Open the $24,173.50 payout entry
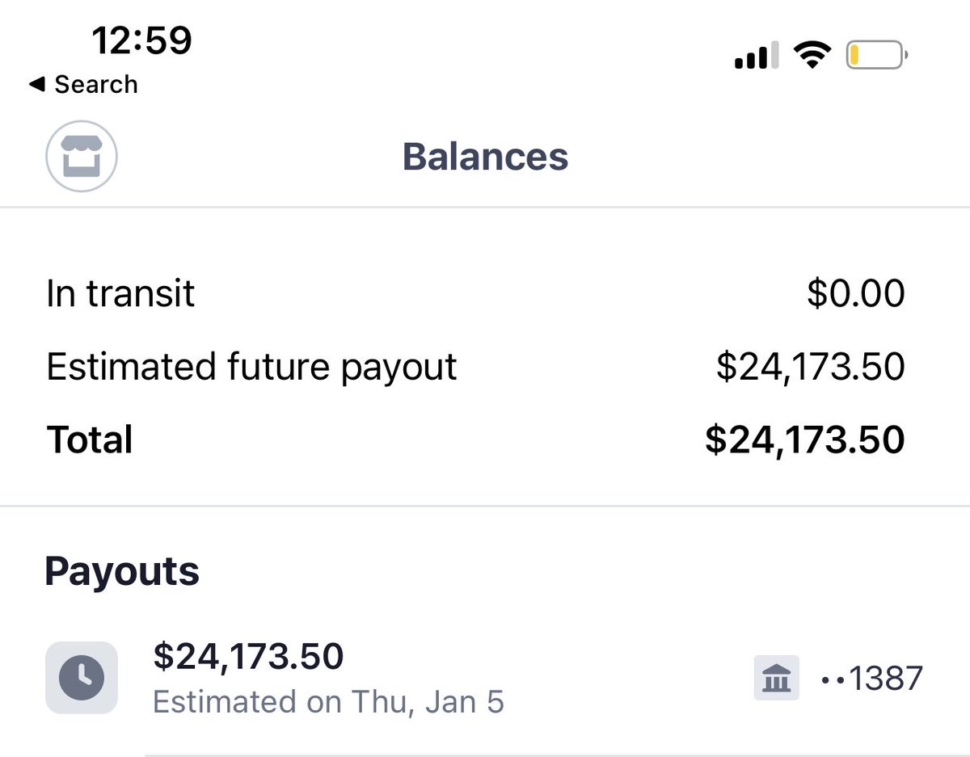970x757 pixels. [485, 677]
